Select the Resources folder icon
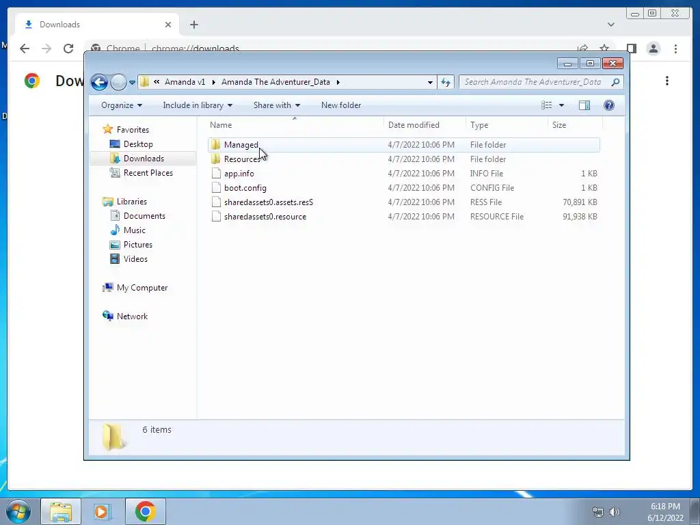700x525 pixels. [x=216, y=159]
